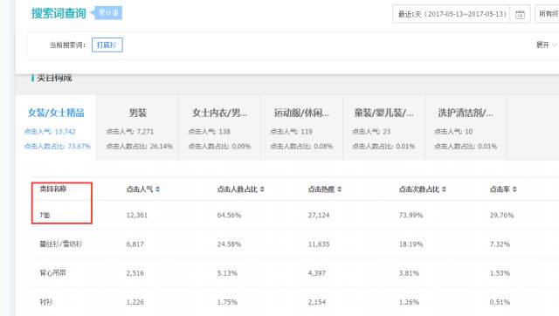The height and width of the screenshot is (316, 559).
Task: Click the value 12,361 in T恤 row
Action: tap(137, 216)
